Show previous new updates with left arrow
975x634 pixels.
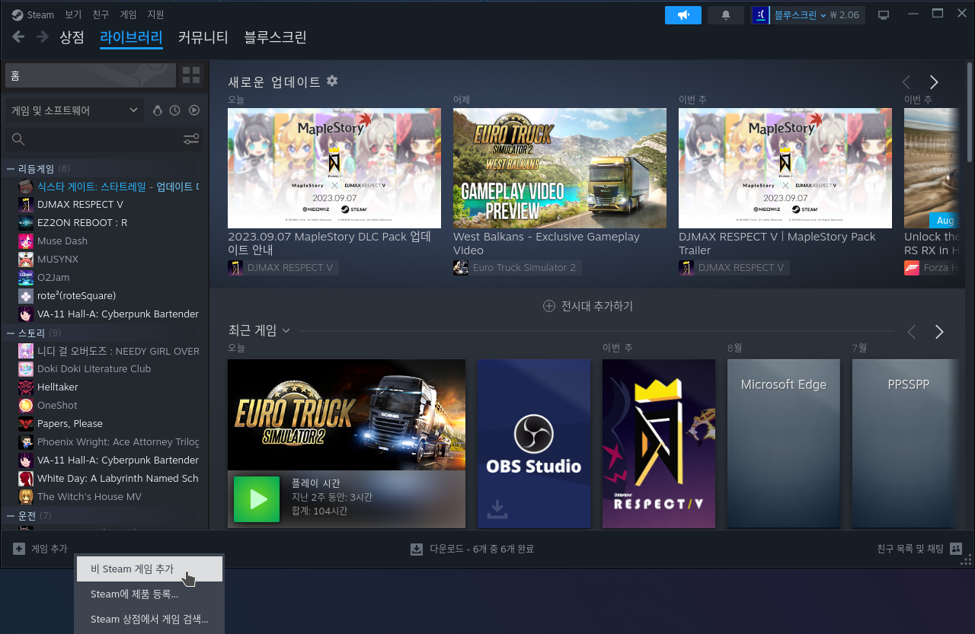click(906, 82)
